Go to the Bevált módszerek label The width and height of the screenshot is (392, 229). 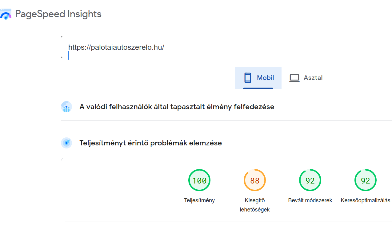(x=310, y=200)
